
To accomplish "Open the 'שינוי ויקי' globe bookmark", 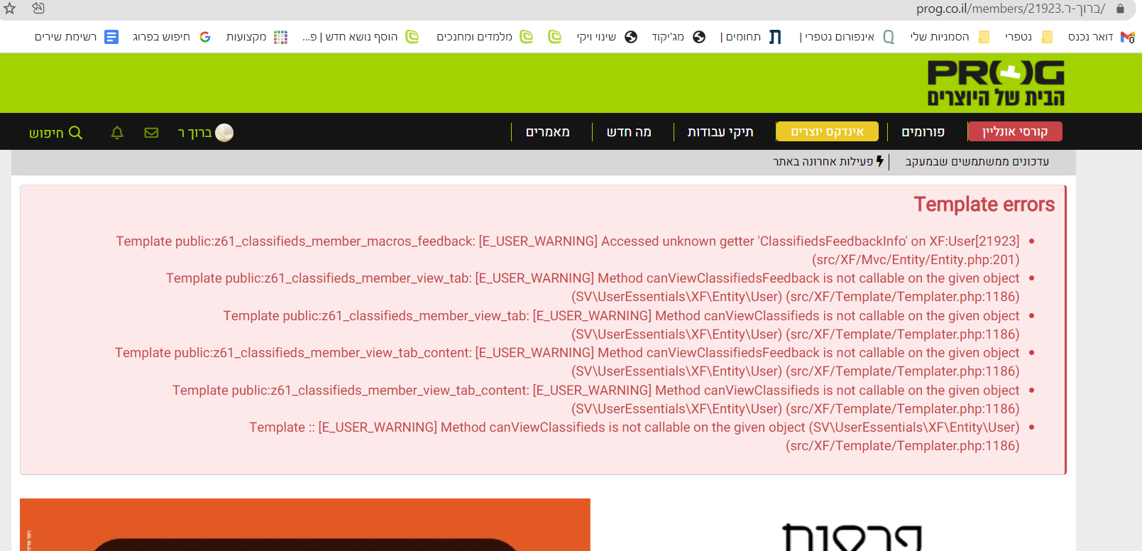I will click(607, 37).
